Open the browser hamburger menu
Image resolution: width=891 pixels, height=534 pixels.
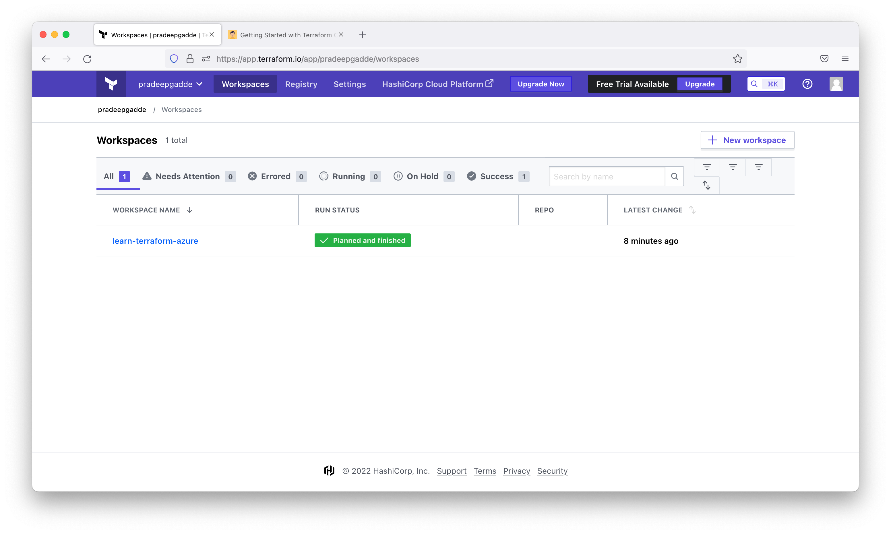click(x=845, y=59)
